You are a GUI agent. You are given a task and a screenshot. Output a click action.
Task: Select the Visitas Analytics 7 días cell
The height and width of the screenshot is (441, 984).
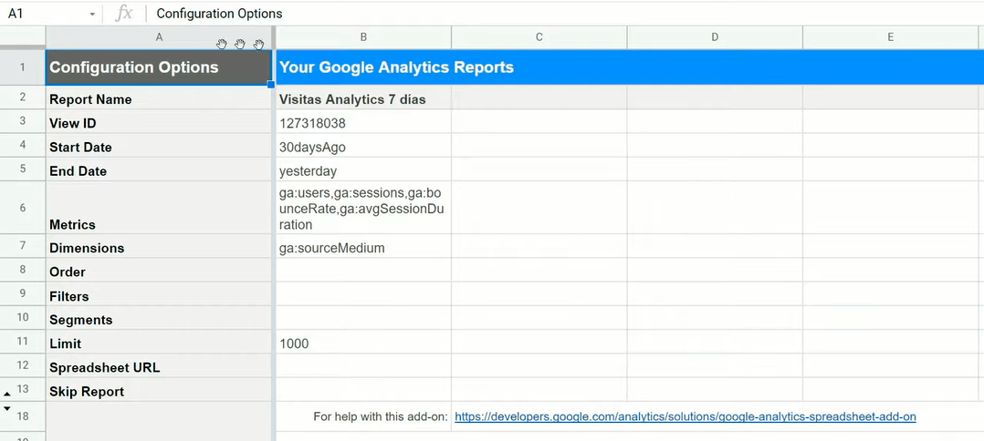coord(363,97)
